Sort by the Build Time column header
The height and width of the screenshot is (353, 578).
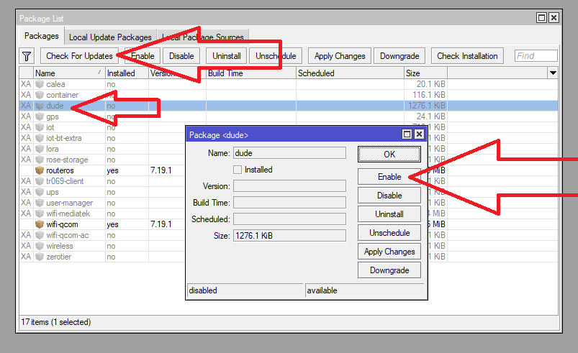251,73
